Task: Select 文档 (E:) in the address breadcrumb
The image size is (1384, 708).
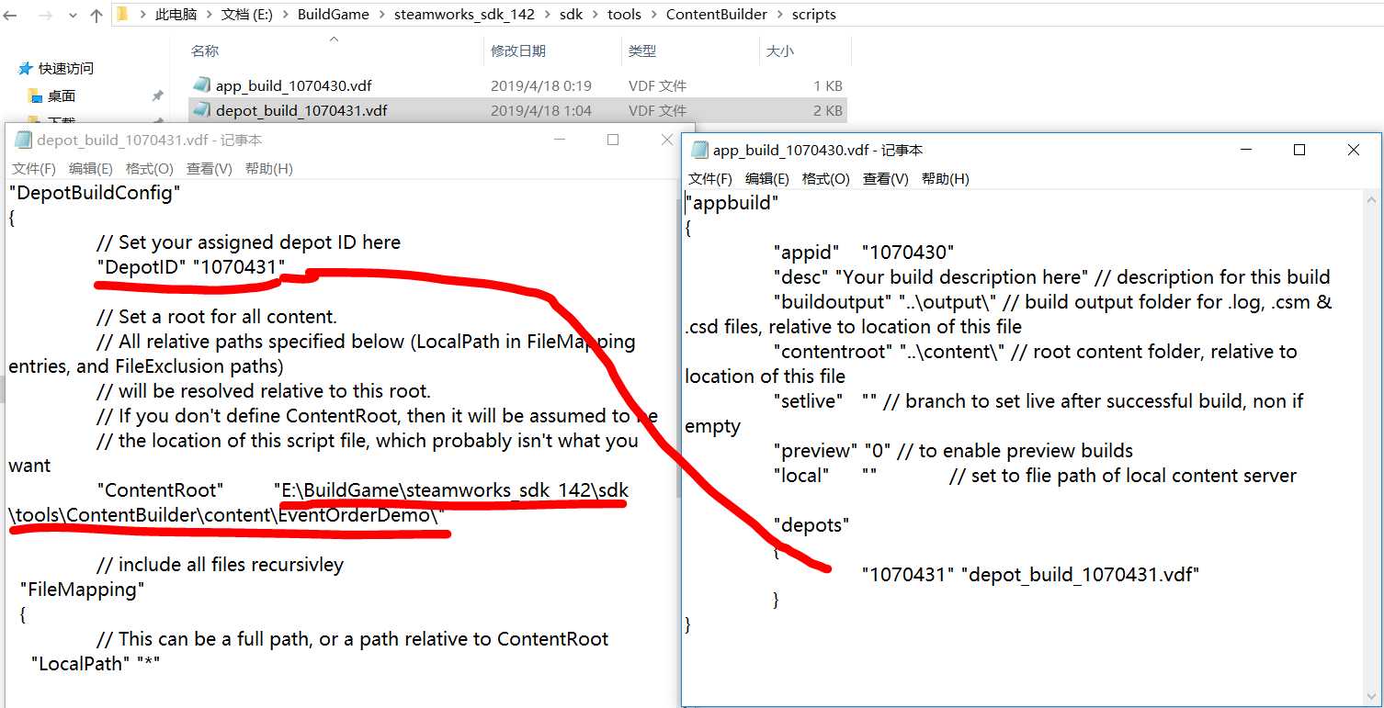Action: coord(246,15)
